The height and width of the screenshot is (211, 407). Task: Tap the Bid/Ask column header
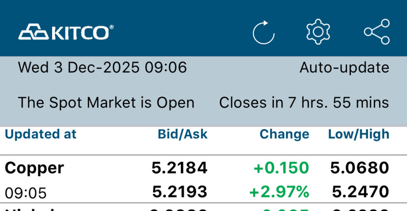(182, 134)
